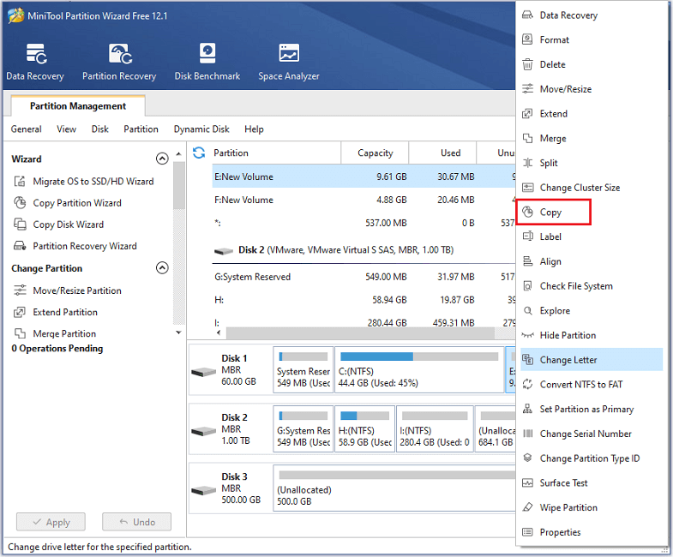This screenshot has width=673, height=557.
Task: Select Change Partition Type ID
Action: point(592,458)
